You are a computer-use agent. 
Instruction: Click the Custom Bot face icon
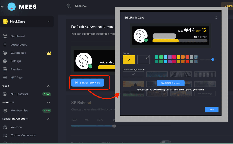point(5,53)
